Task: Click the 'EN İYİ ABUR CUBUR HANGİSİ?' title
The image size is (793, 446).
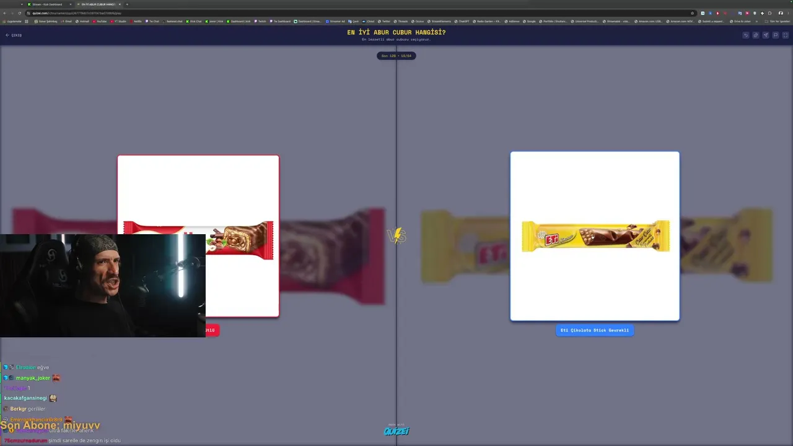Action: 396,32
